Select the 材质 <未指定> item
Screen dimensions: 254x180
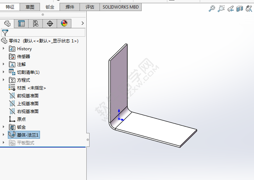point(31,88)
